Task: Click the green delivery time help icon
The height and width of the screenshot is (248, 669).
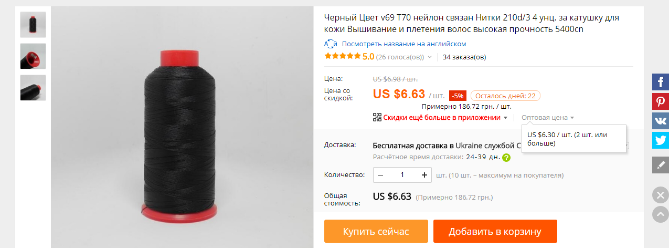Action: click(506, 157)
